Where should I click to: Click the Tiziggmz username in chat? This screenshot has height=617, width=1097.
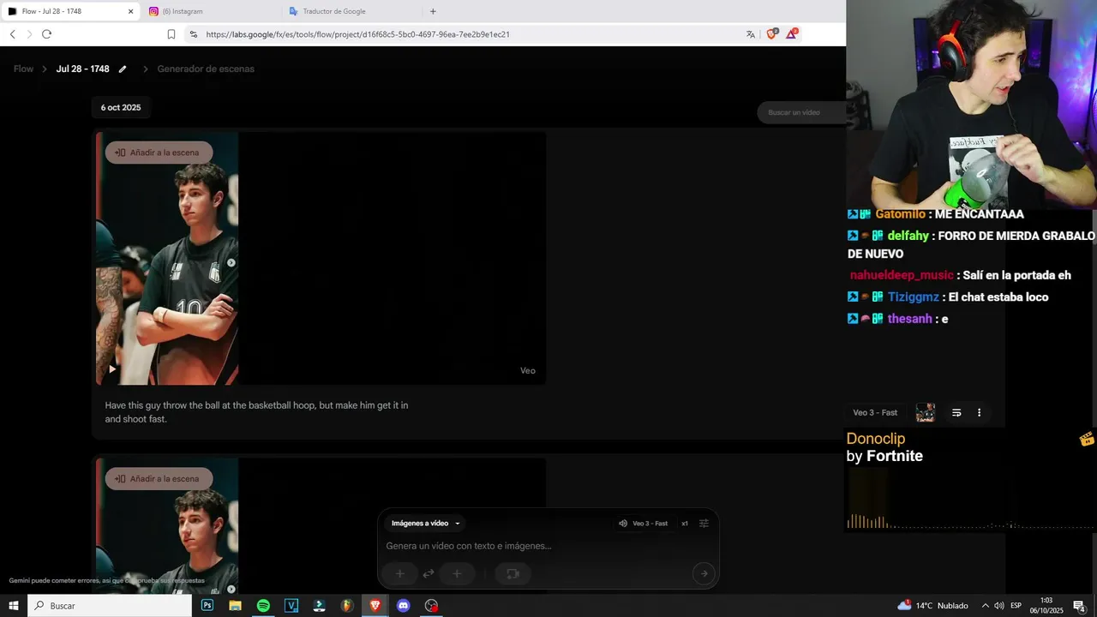[x=914, y=297]
